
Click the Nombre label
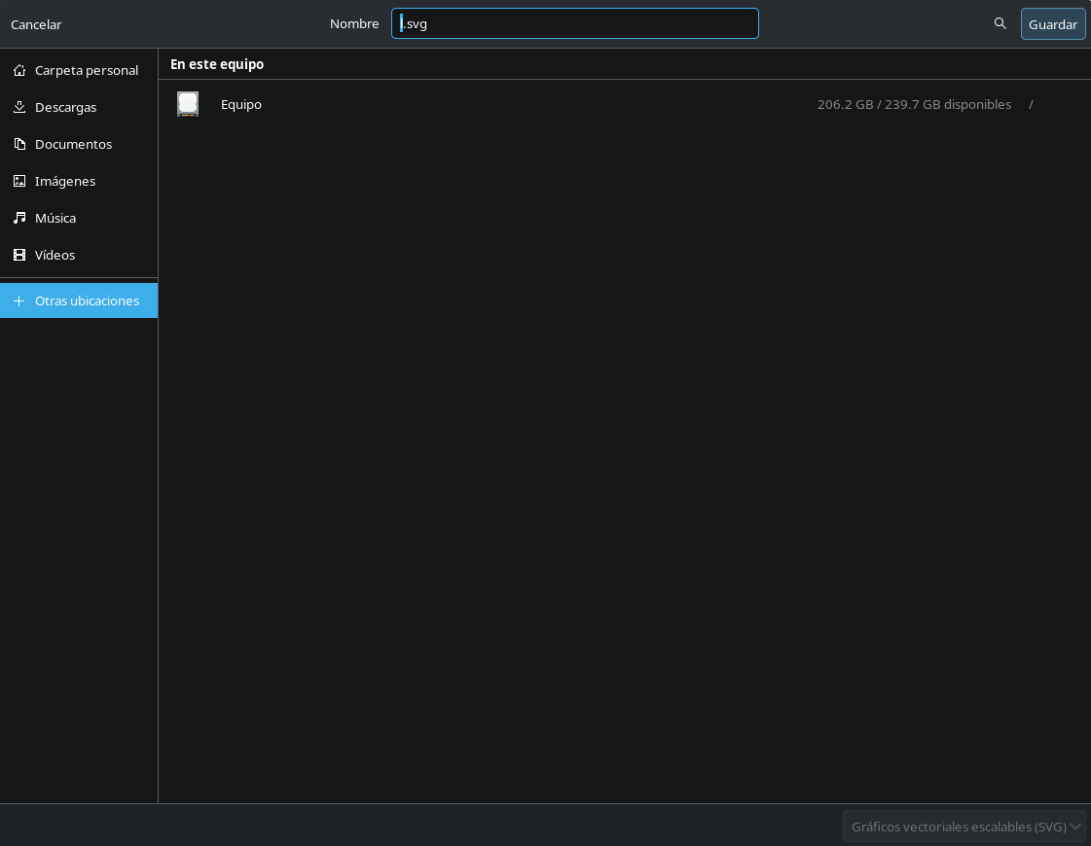(x=354, y=23)
